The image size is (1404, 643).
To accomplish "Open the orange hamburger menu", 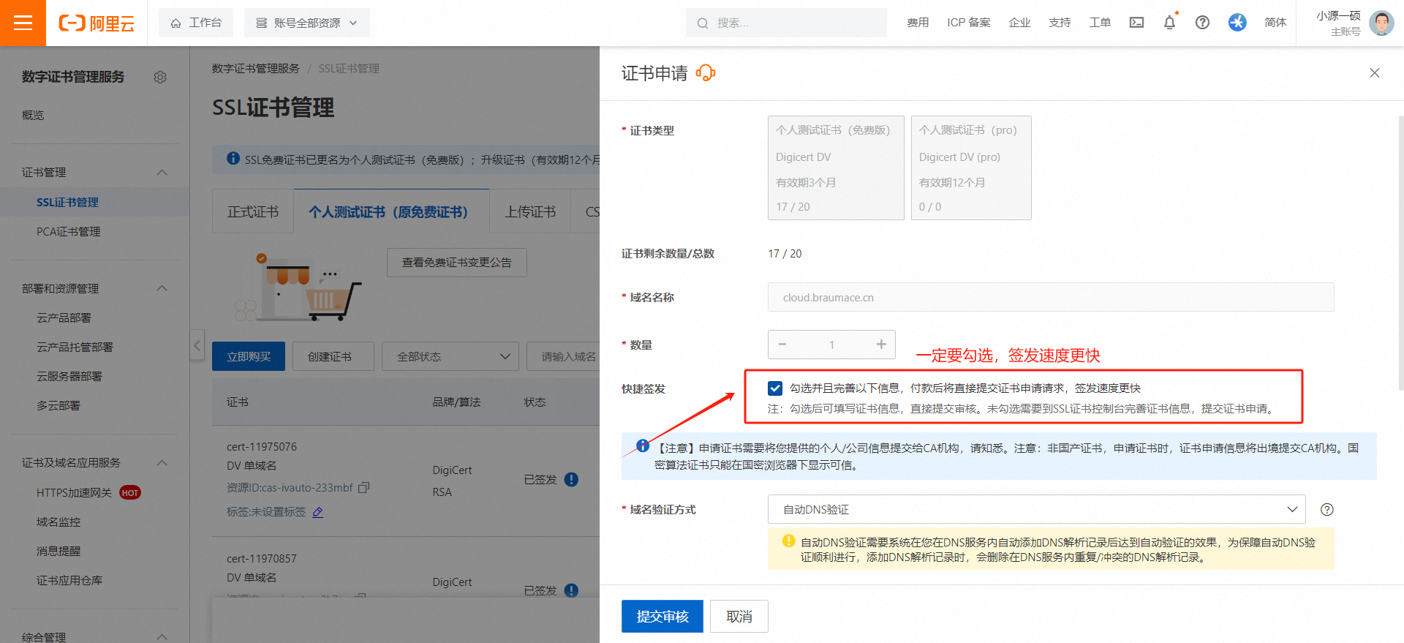I will (x=23, y=23).
